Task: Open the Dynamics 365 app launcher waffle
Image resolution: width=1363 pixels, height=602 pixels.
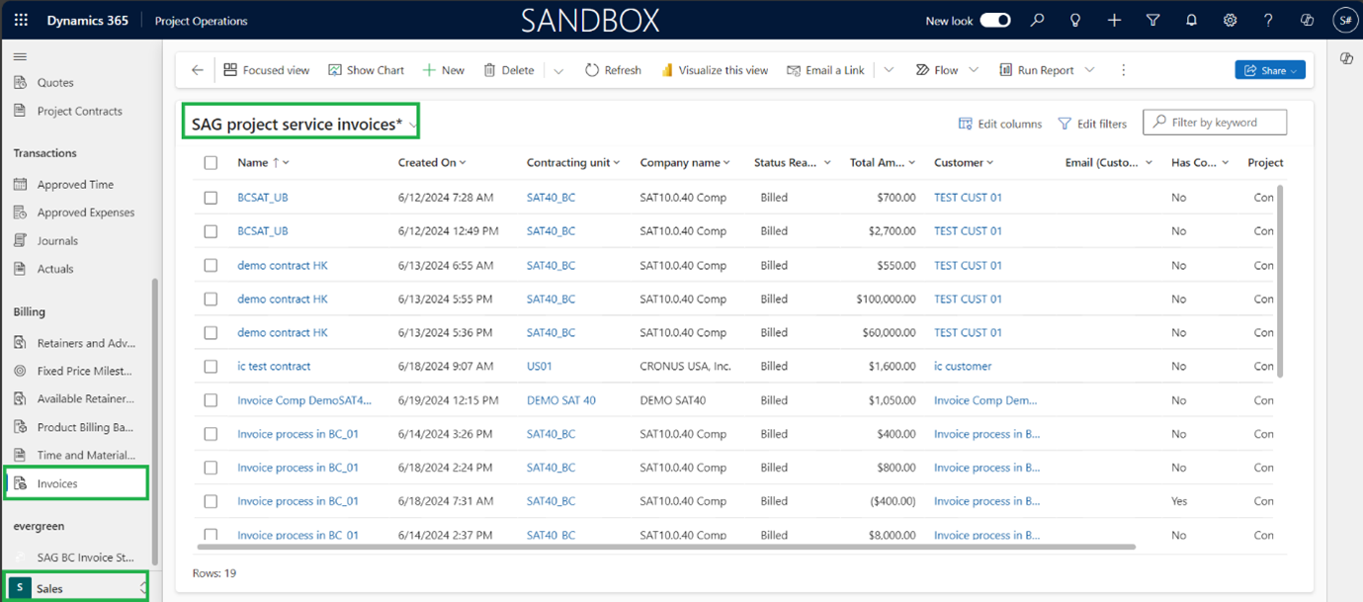Action: 21,20
